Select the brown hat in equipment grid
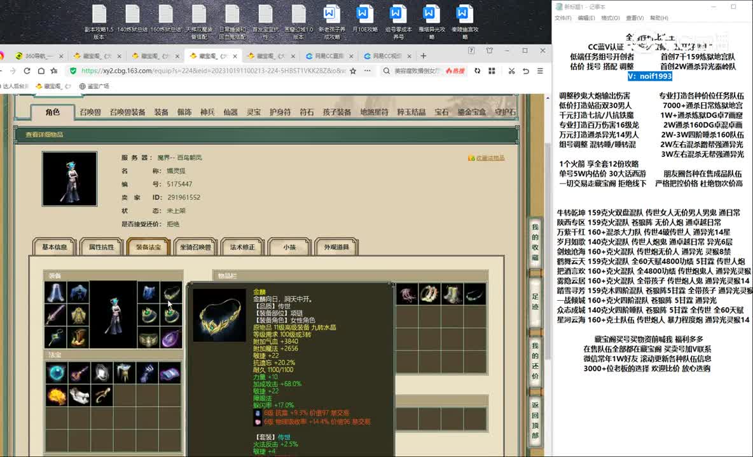 (x=78, y=338)
